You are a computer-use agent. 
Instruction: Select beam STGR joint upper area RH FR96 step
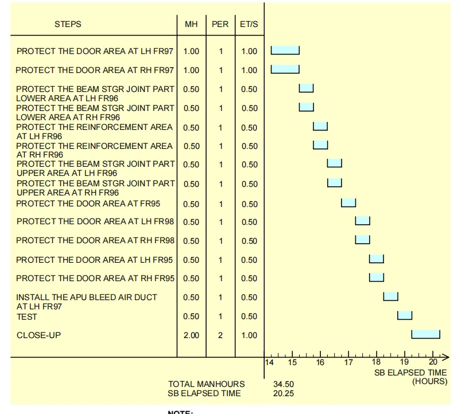coord(95,188)
